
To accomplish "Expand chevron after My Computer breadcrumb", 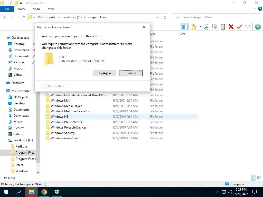I will click(x=60, y=17).
